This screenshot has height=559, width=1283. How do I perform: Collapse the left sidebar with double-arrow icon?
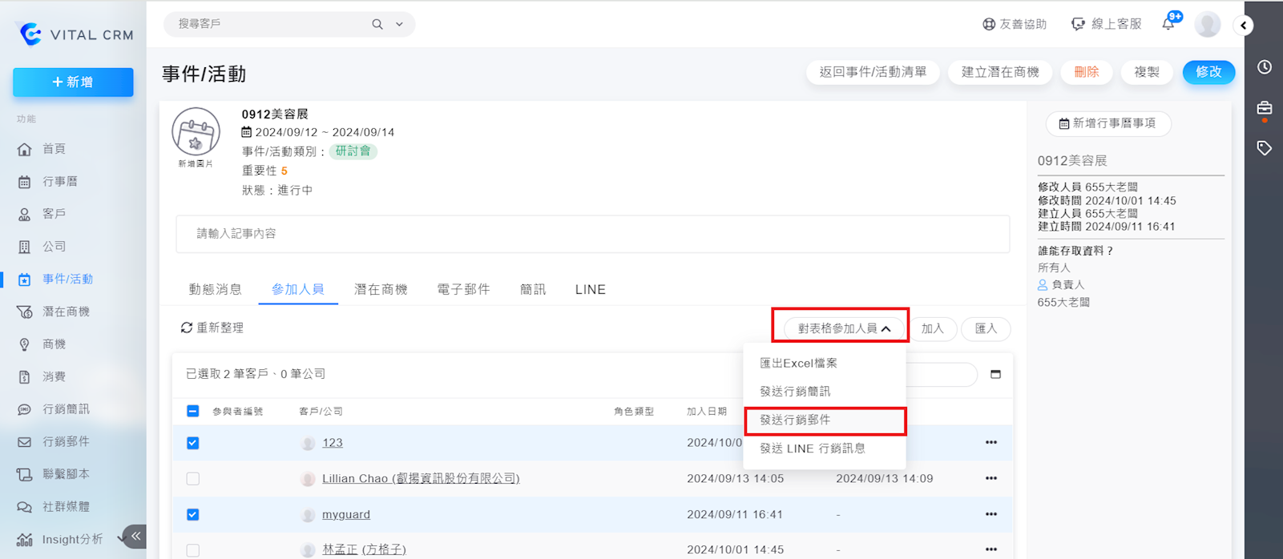click(x=136, y=536)
